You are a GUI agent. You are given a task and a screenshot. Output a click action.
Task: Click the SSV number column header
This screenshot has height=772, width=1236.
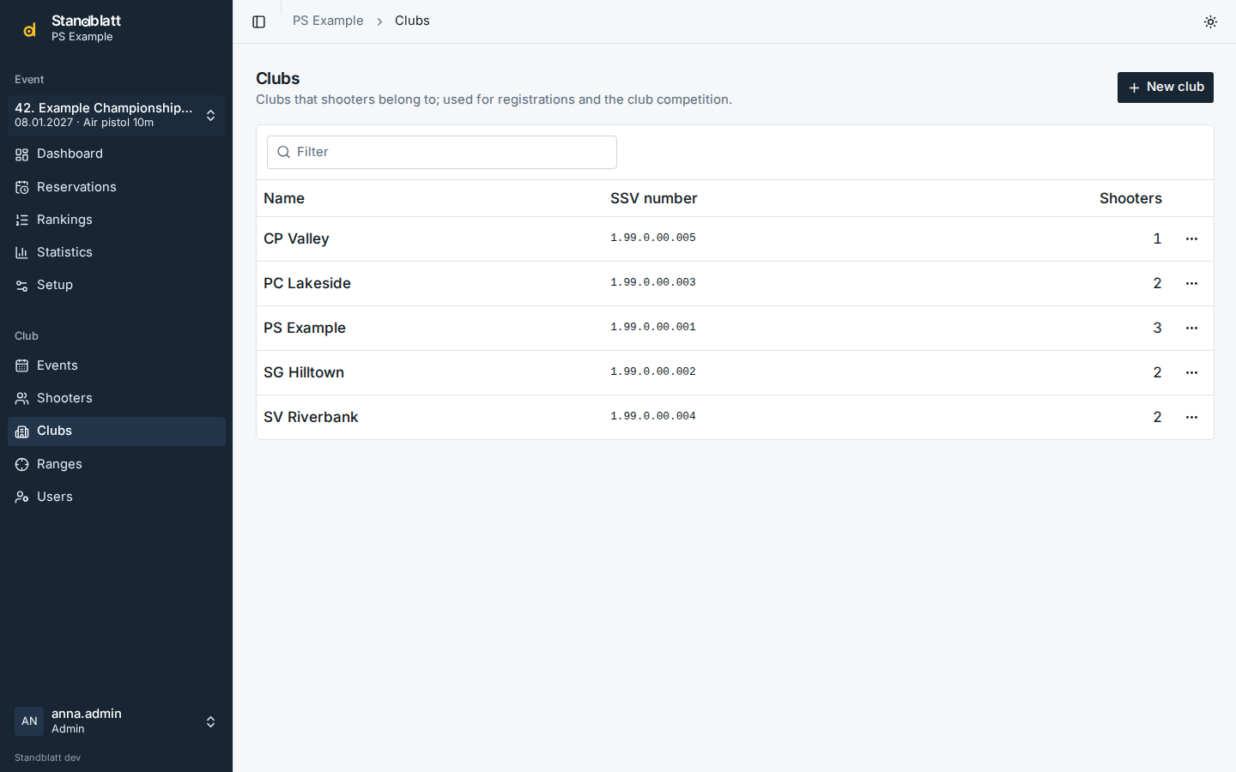tap(654, 198)
